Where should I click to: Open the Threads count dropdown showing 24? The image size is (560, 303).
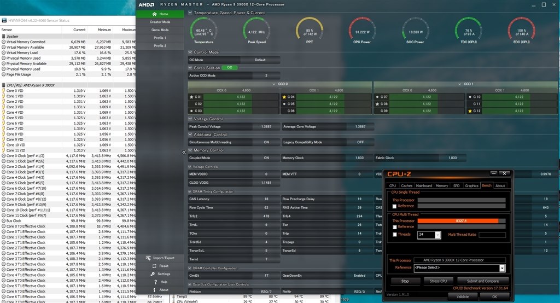pos(438,235)
